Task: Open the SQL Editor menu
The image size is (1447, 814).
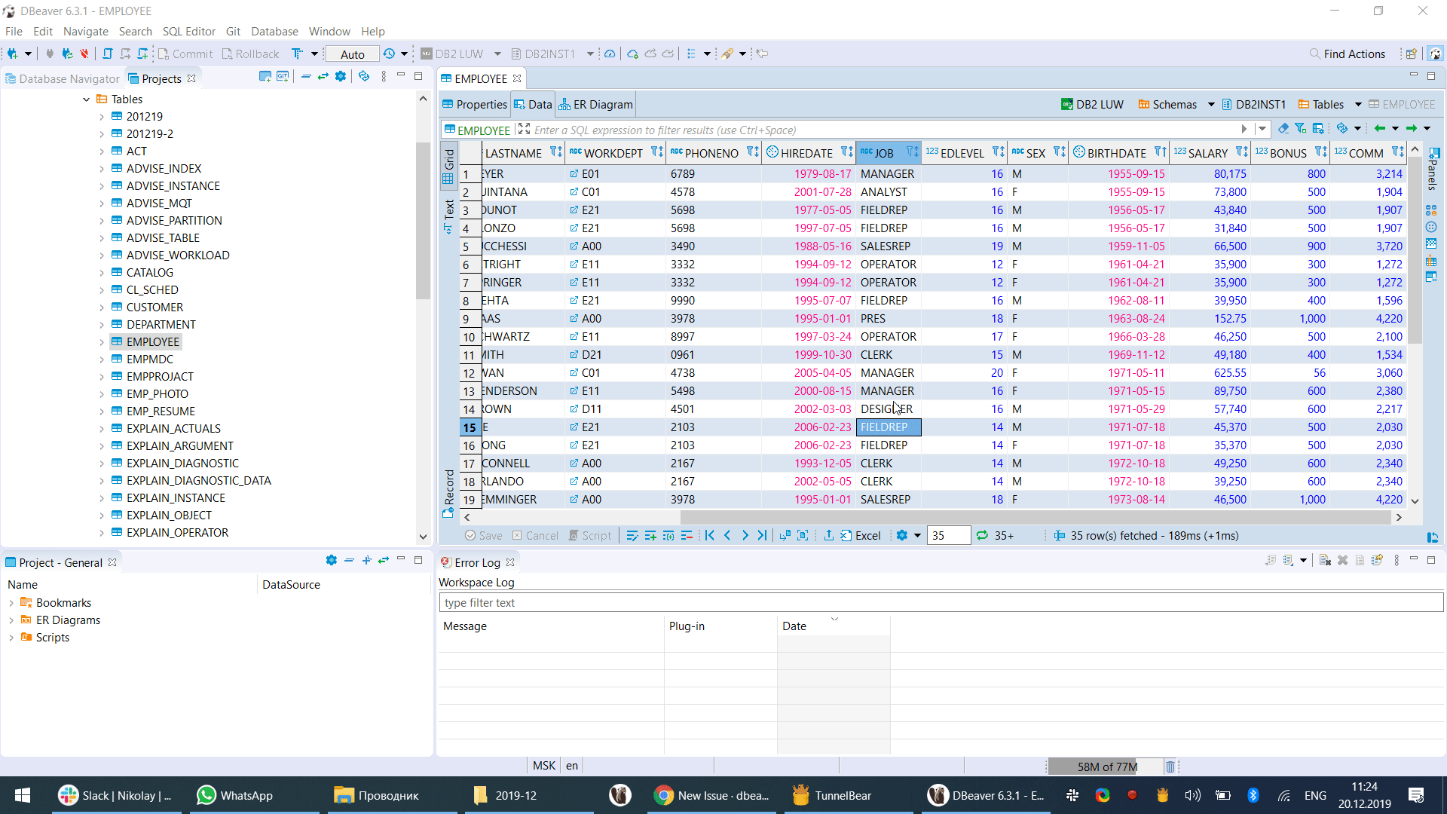Action: click(188, 32)
